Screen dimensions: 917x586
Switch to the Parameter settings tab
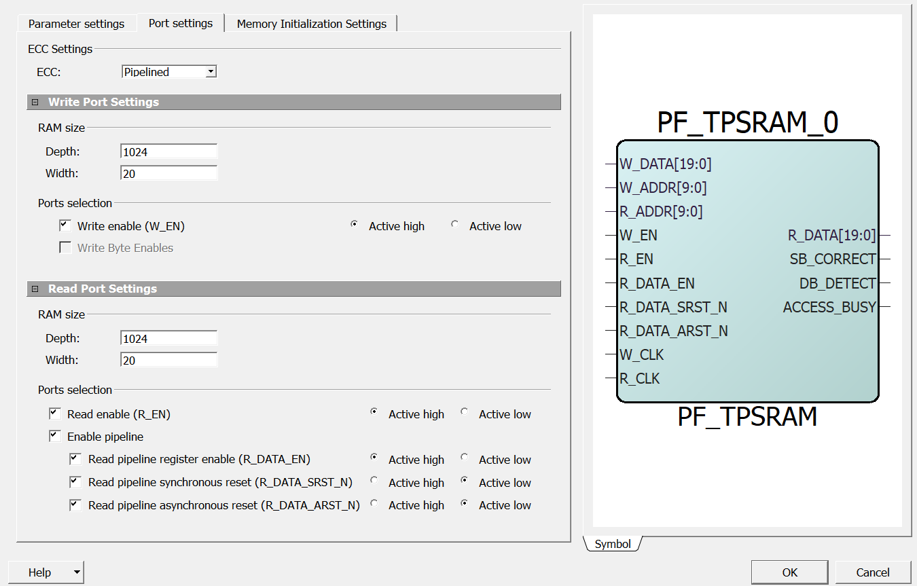76,24
